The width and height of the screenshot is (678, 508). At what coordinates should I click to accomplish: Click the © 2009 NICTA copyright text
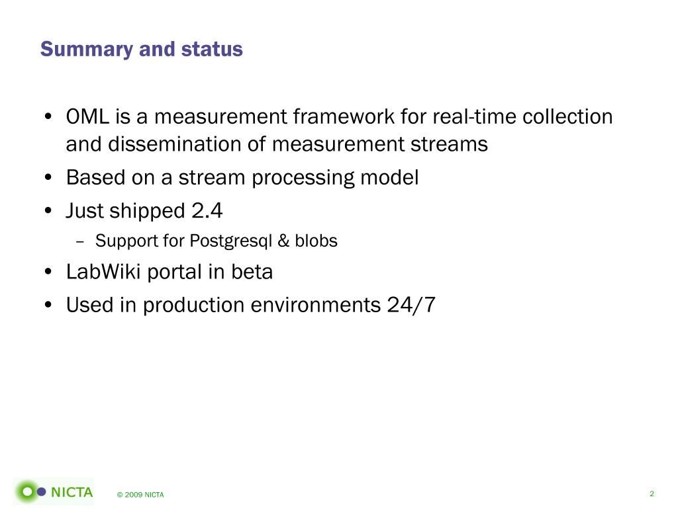coord(140,495)
